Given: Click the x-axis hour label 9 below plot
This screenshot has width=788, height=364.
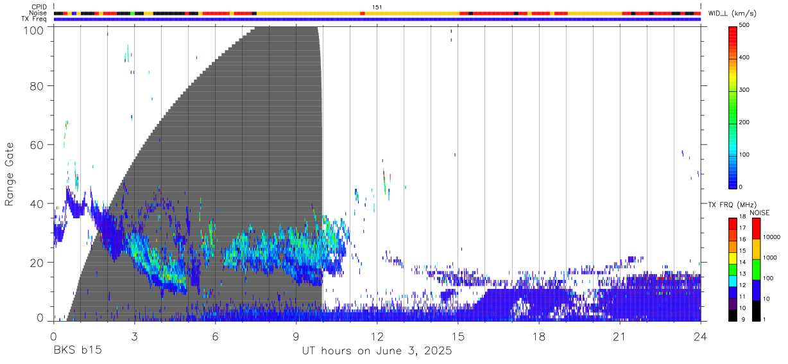Looking at the screenshot, I should point(296,336).
